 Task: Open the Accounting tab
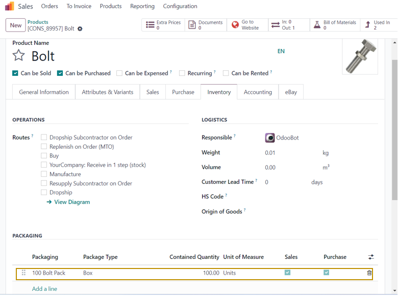258,92
